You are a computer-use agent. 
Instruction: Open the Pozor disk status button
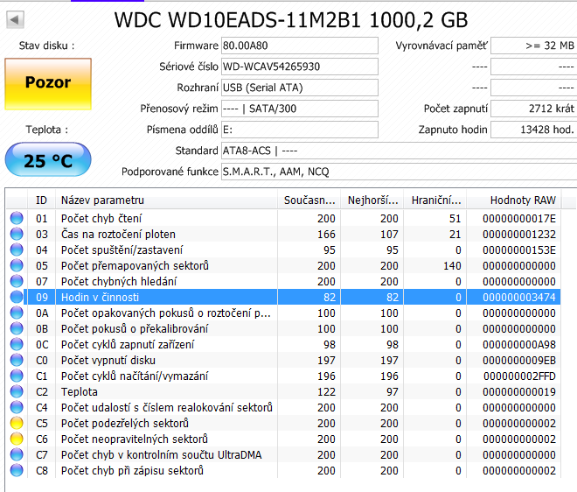tap(48, 84)
